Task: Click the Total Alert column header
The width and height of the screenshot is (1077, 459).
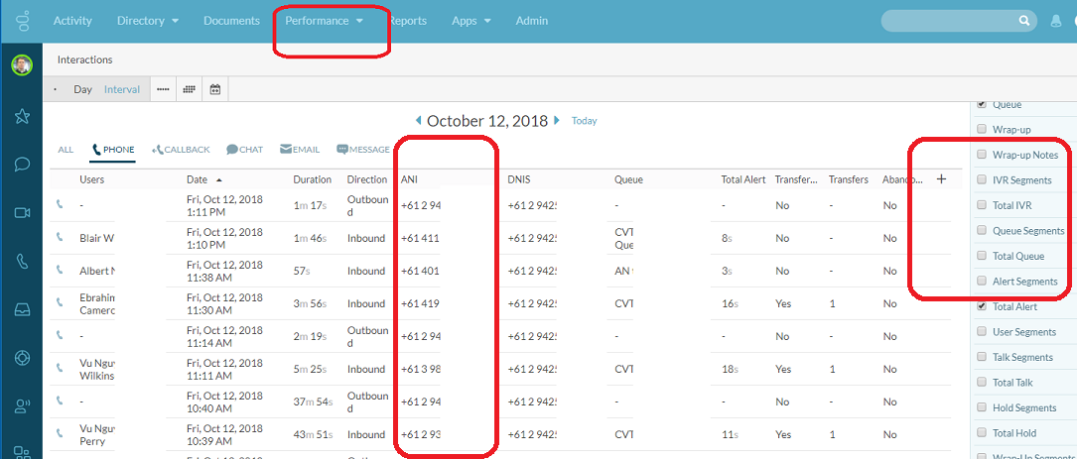Action: (x=743, y=179)
